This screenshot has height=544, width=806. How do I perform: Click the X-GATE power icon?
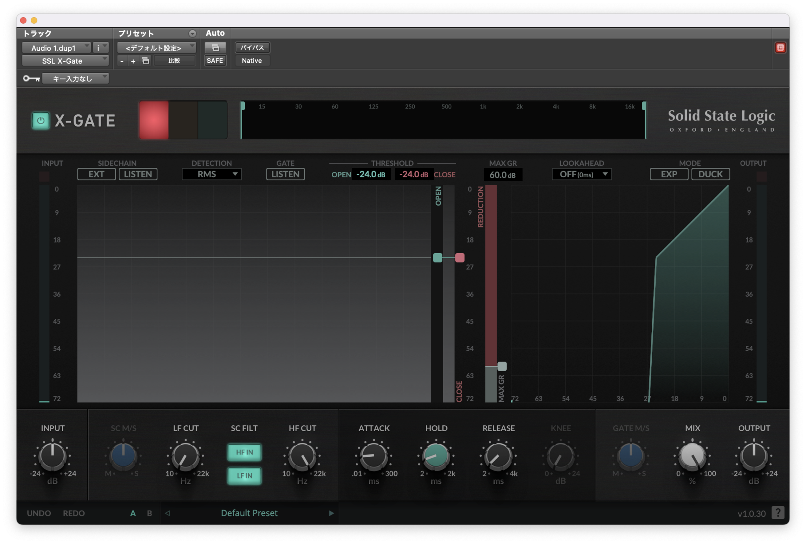pyautogui.click(x=41, y=121)
